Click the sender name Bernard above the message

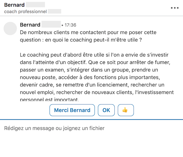(x=30, y=25)
